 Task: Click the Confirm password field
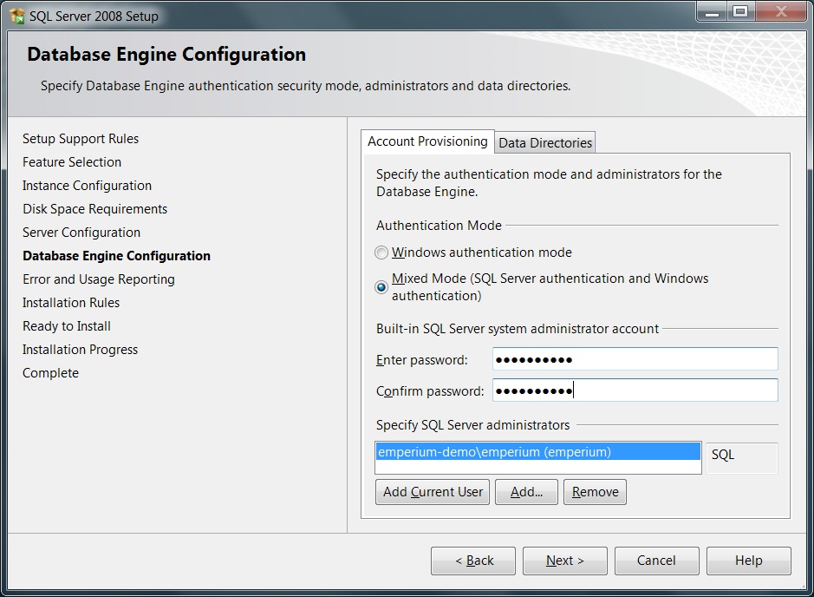point(635,390)
